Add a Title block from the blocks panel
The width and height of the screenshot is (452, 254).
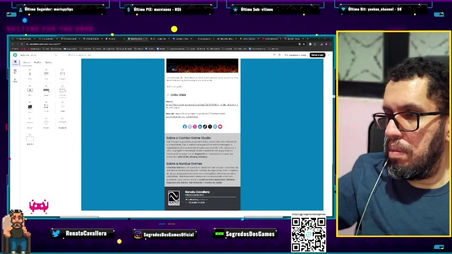(x=30, y=75)
